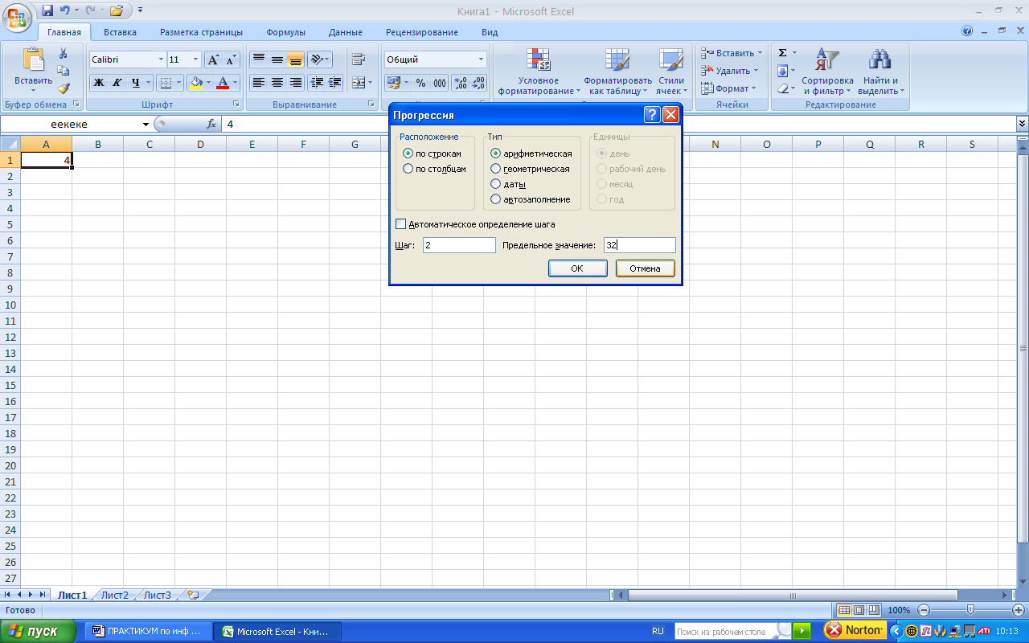This screenshot has width=1029, height=643.
Task: Click the wrap text icon
Action: click(x=359, y=59)
